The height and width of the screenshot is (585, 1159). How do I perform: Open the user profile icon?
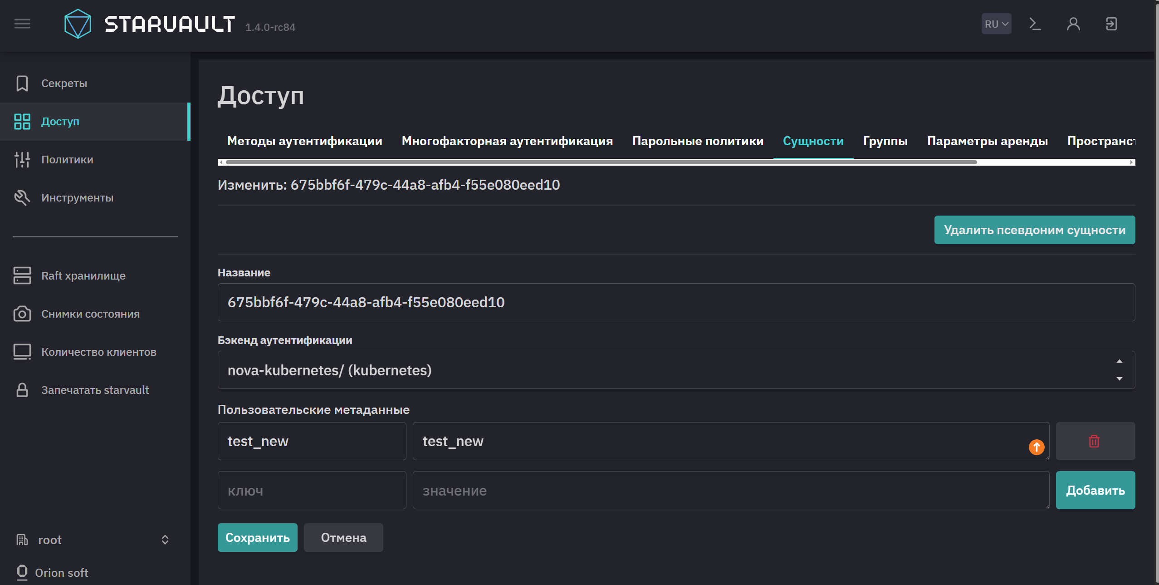click(1073, 24)
